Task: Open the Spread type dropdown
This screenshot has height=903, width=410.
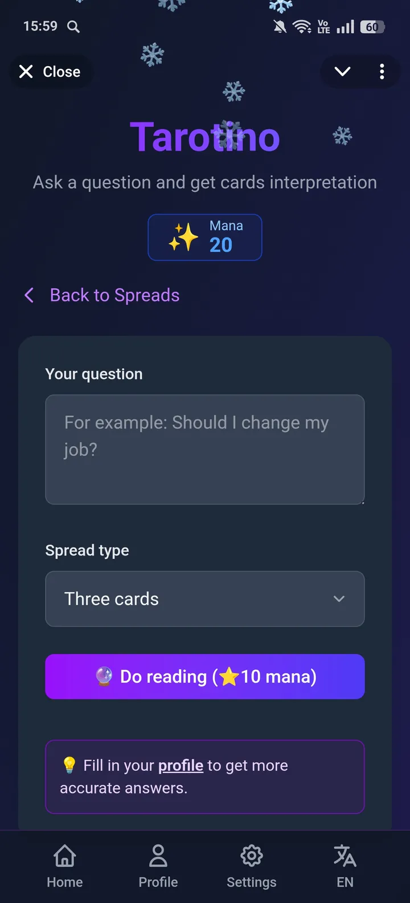Action: point(205,599)
